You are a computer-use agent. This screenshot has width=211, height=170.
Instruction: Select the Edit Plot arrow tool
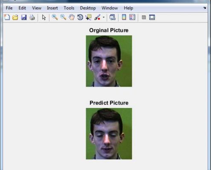(44, 17)
